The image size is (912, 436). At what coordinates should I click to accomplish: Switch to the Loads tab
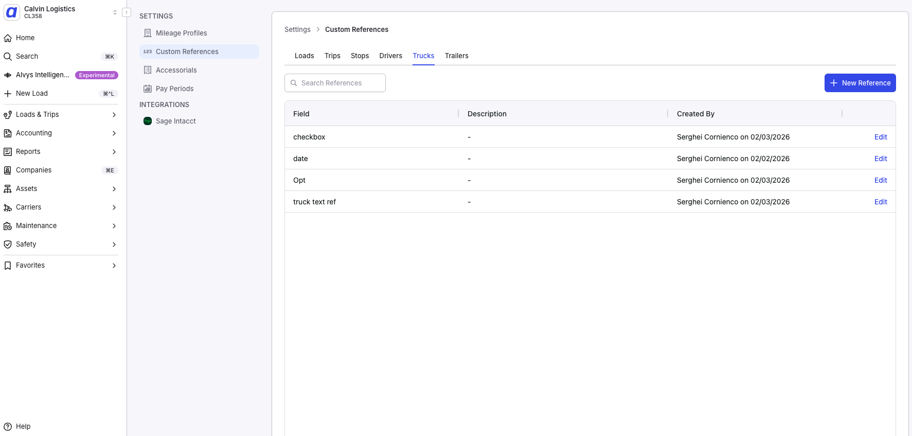click(x=305, y=56)
